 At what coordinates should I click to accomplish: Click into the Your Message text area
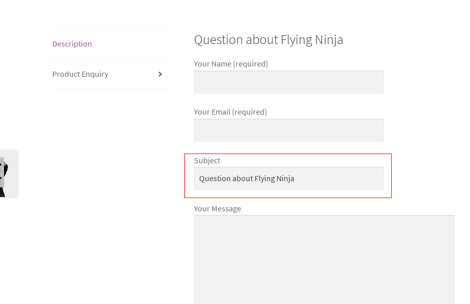coord(324,259)
